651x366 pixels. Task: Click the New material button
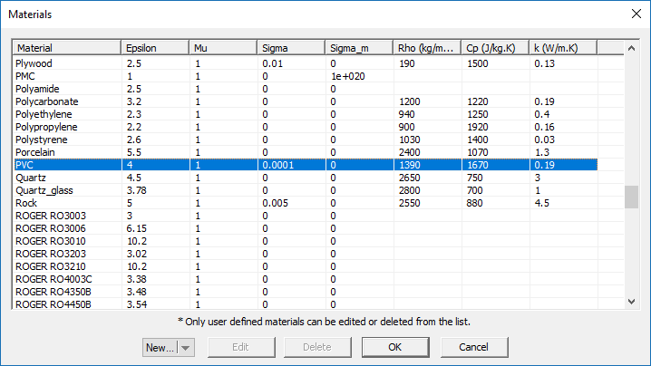160,347
